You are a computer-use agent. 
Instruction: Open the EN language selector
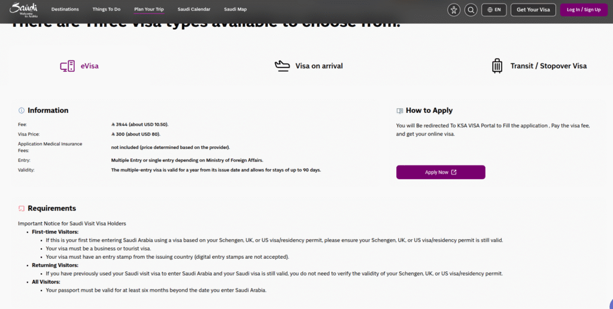pyautogui.click(x=494, y=10)
